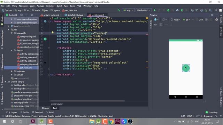Open the Pixel device dropdown in Preview
Viewport: 223px width, 125px height.
[x=175, y=20]
